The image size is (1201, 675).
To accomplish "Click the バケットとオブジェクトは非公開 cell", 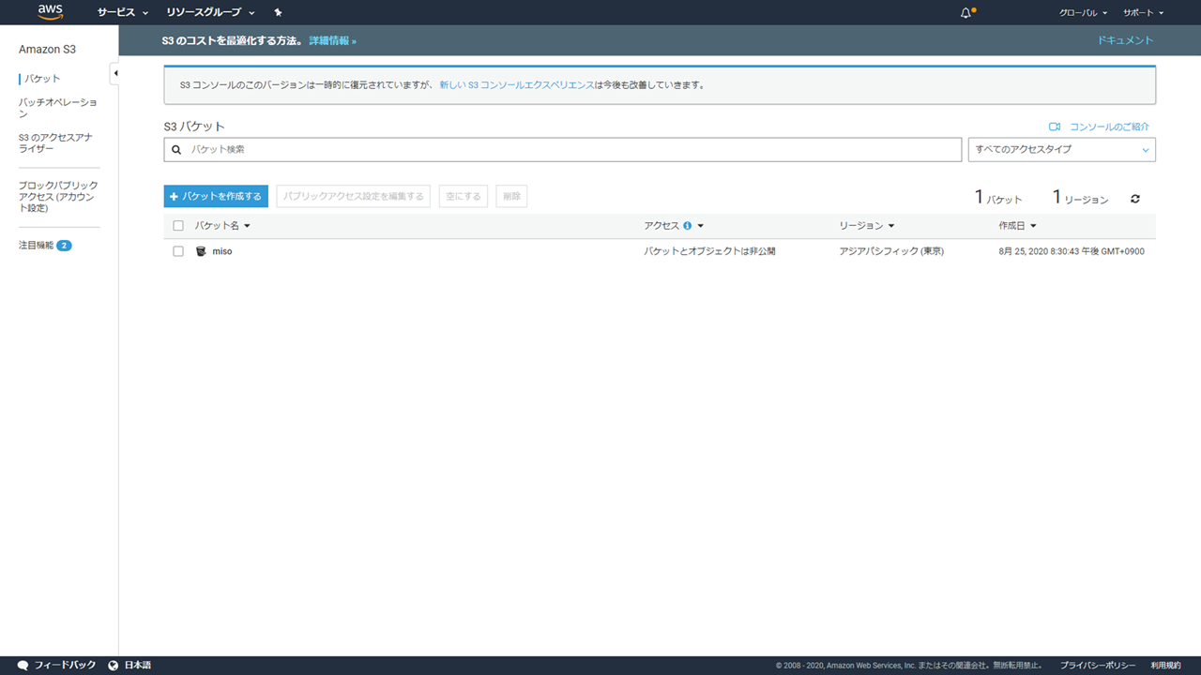I will [x=710, y=251].
